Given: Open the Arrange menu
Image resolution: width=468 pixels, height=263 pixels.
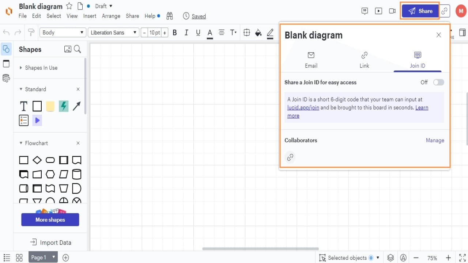Looking at the screenshot, I should (111, 16).
